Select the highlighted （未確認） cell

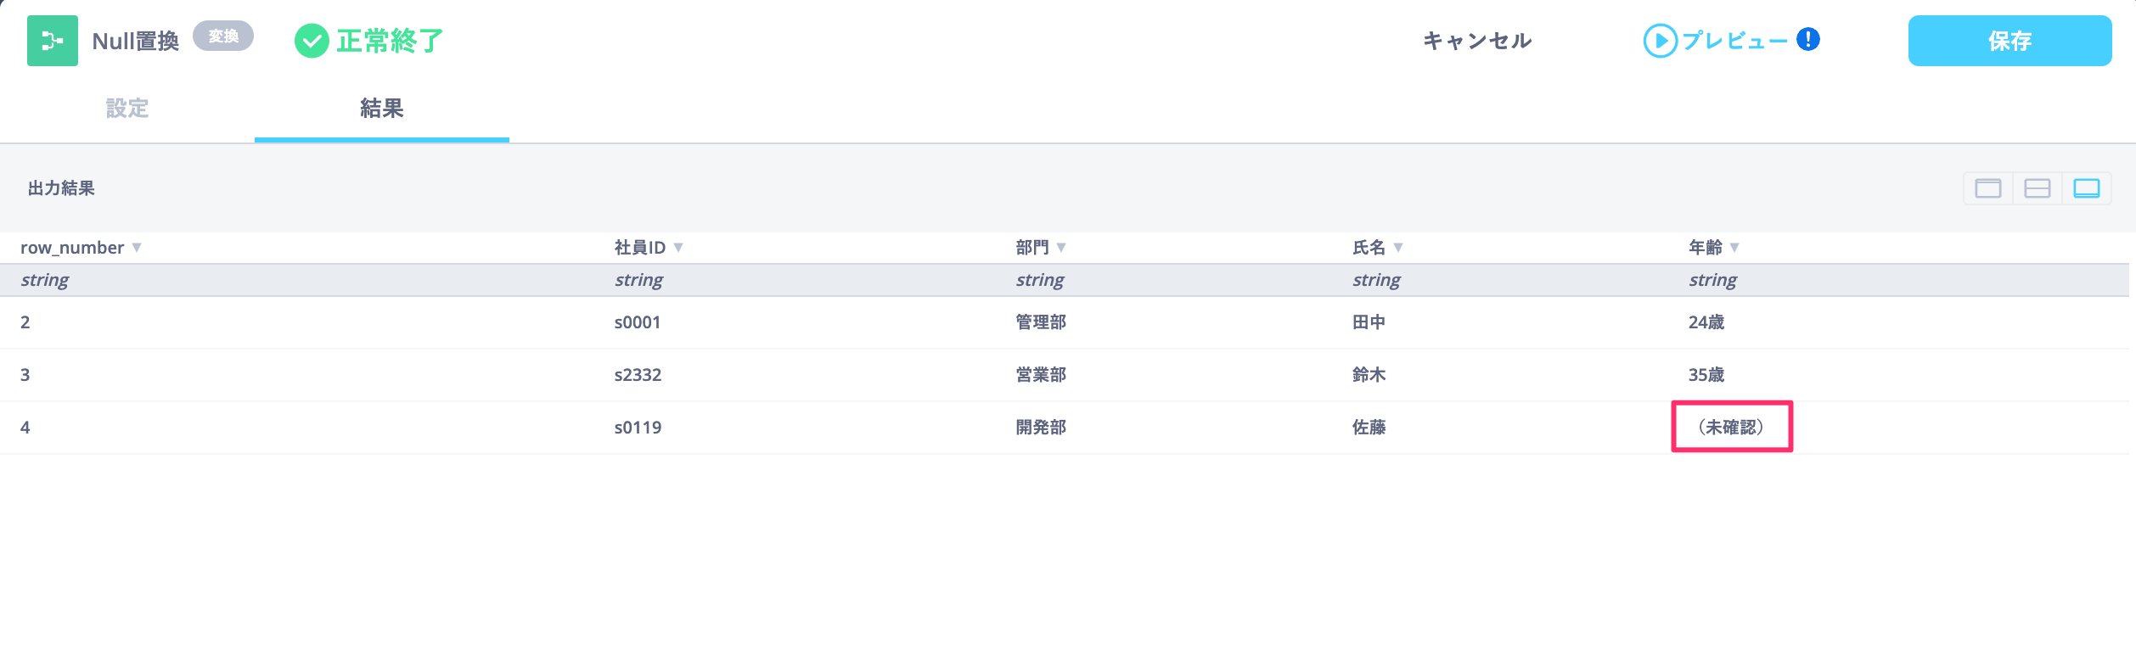pyautogui.click(x=1732, y=427)
